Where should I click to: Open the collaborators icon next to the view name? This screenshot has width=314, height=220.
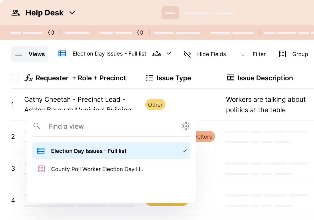[156, 54]
